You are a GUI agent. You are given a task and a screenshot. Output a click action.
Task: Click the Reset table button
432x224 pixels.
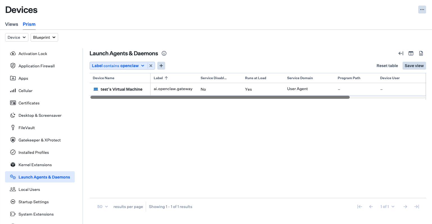point(387,66)
